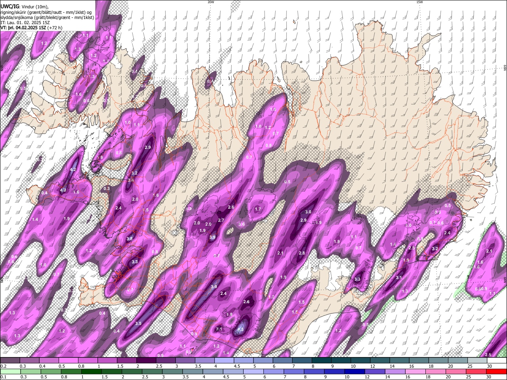Pick the darkest purple snow swatch between 2 and 2.5
The width and height of the screenshot is (507, 380).
(x=146, y=361)
